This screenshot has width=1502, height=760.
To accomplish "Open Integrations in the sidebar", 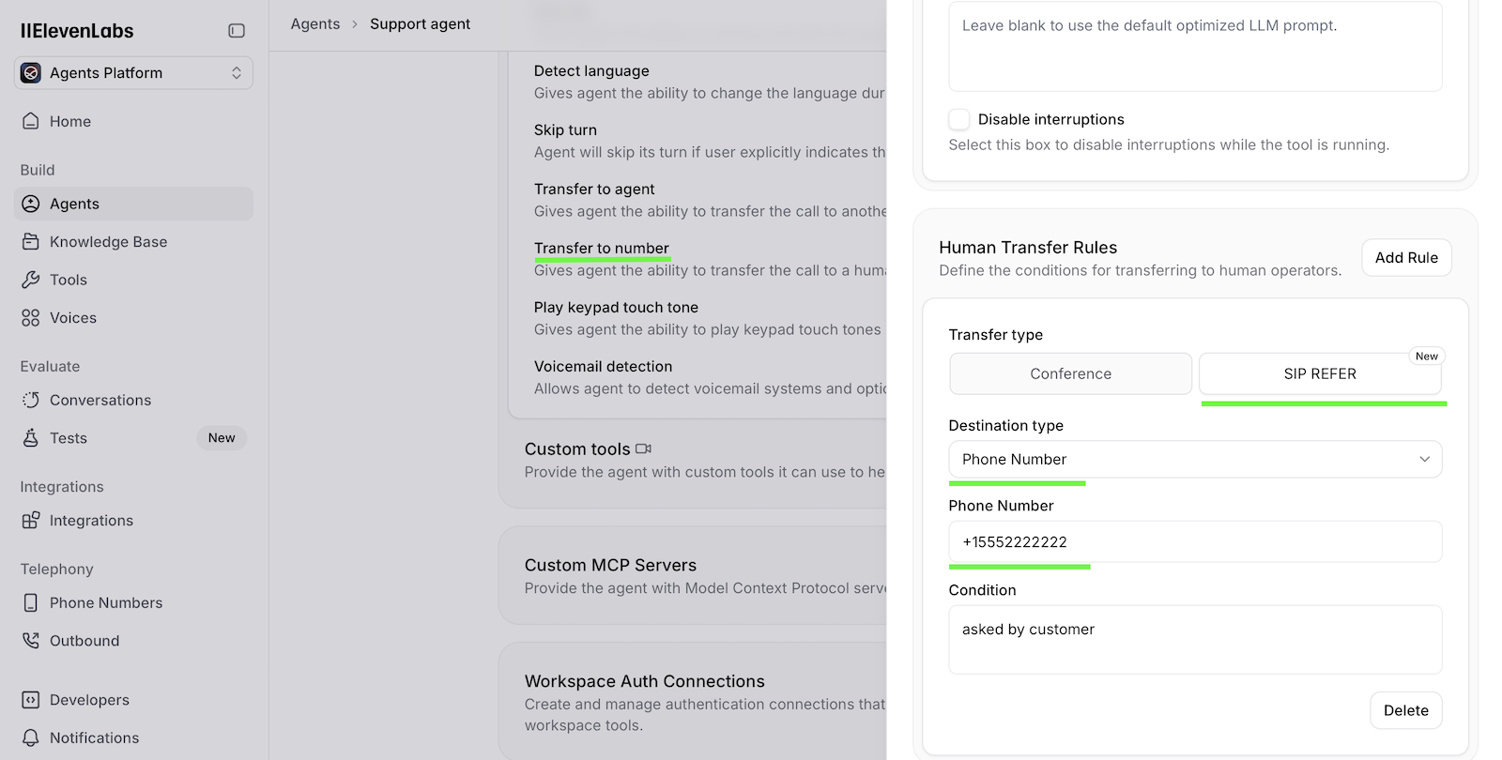I will (91, 521).
